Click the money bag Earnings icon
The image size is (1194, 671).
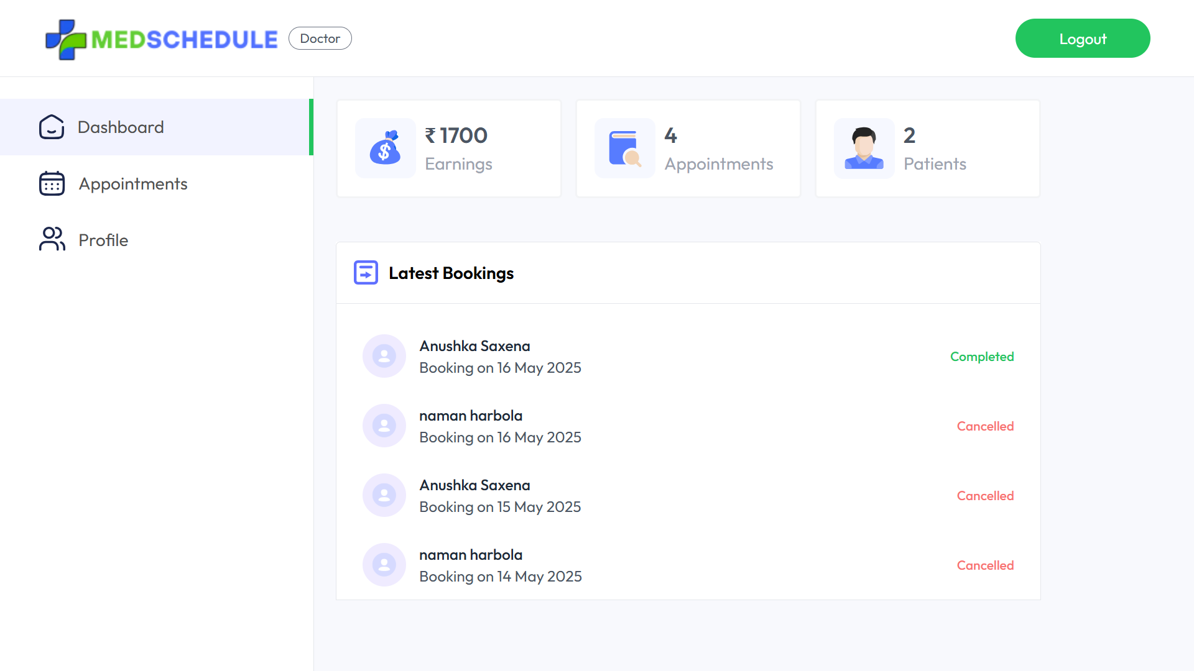385,148
